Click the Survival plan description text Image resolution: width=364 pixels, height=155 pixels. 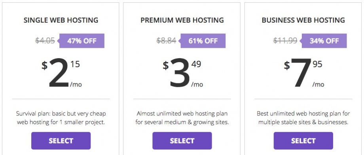click(x=61, y=118)
